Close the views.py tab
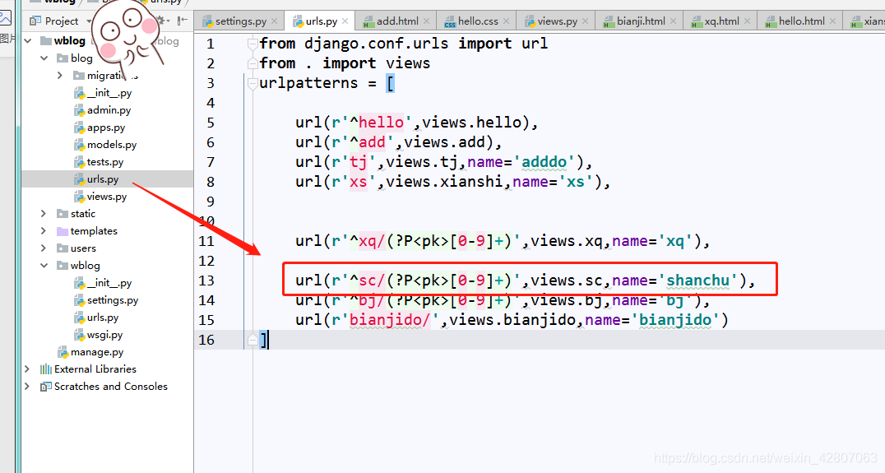885x473 pixels. tap(586, 21)
